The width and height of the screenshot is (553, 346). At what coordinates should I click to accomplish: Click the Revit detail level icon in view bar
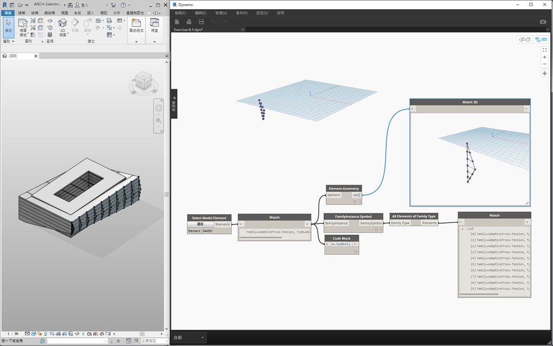(x=27, y=334)
